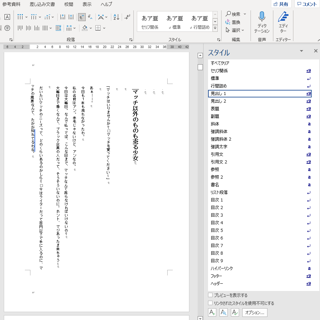Click 置換 replace
Screen dimensions: 320x320
(233, 22)
